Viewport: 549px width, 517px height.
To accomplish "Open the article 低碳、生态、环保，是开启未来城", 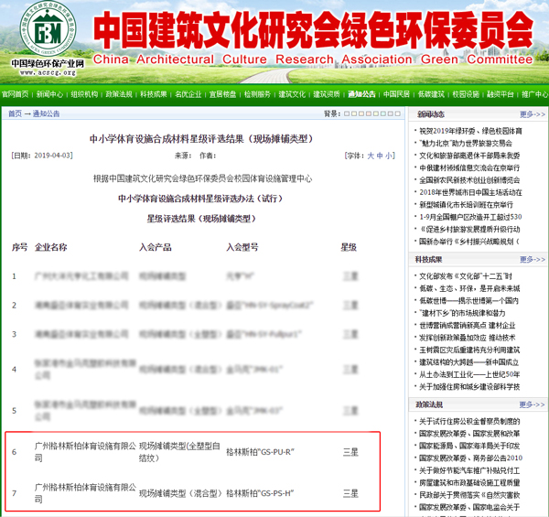I will 469,289.
